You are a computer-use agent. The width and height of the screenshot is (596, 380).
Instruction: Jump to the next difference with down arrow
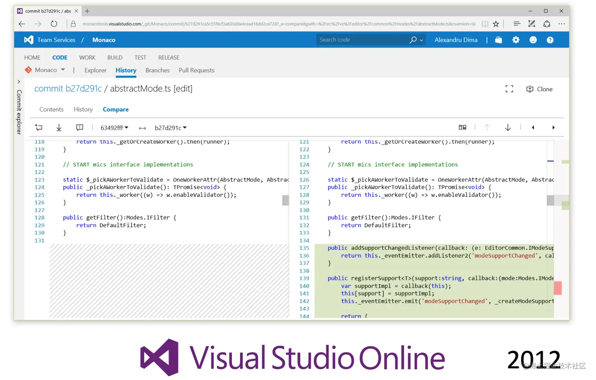point(508,128)
